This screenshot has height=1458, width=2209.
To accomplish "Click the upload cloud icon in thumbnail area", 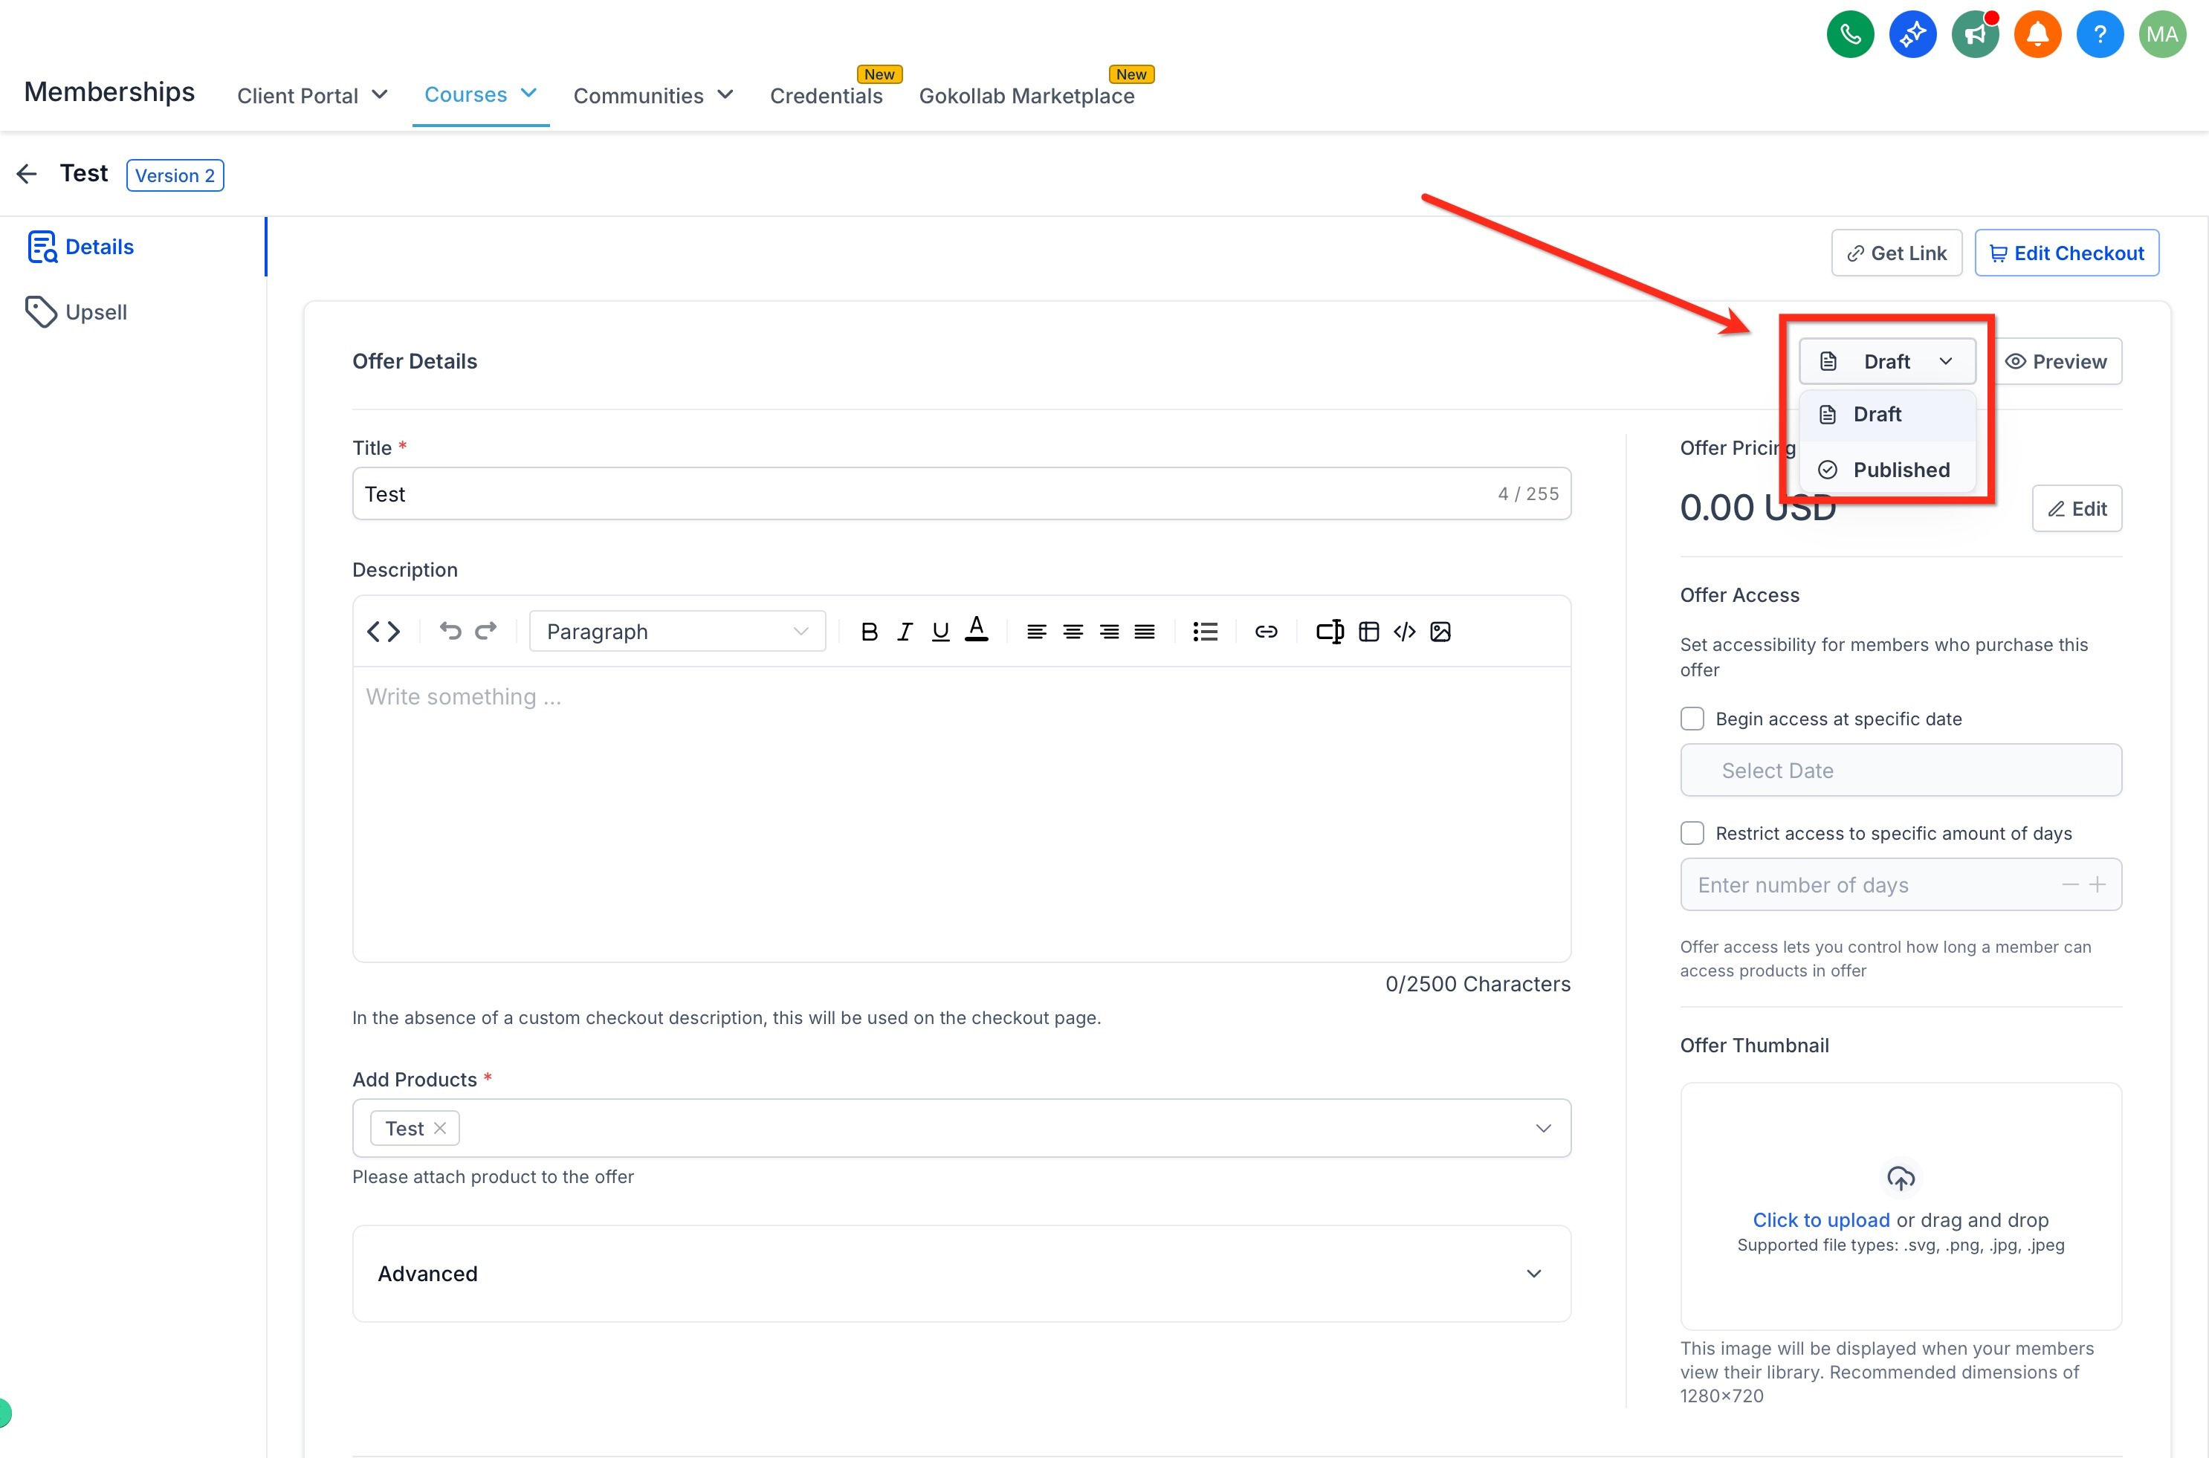I will point(1901,1178).
